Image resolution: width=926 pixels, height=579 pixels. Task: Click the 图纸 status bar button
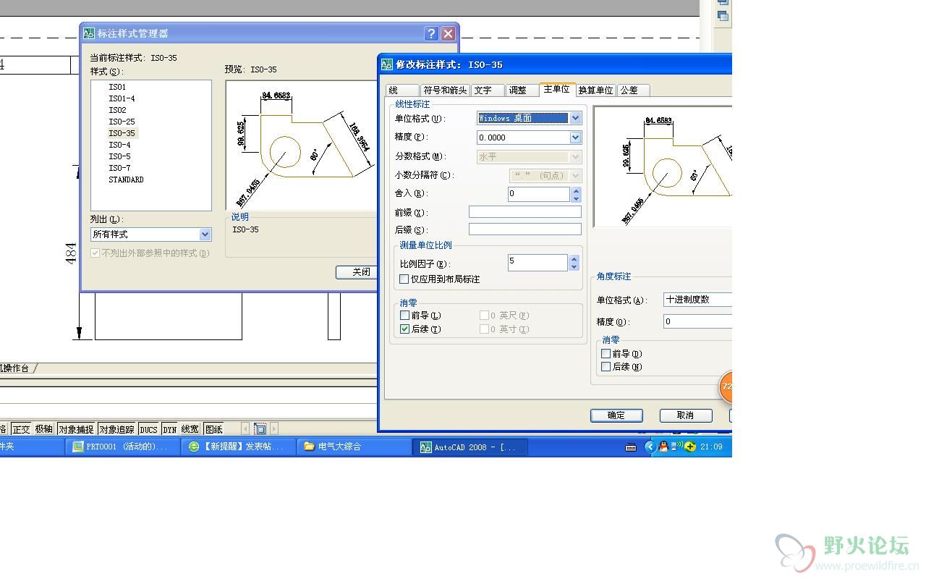[x=213, y=429]
